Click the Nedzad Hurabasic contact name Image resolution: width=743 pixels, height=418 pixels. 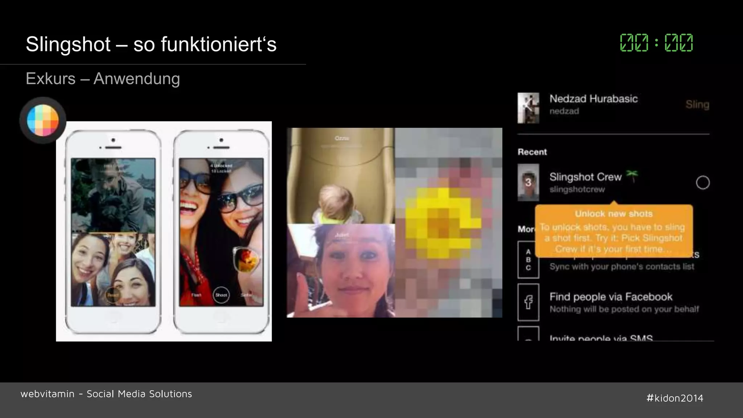[594, 99]
